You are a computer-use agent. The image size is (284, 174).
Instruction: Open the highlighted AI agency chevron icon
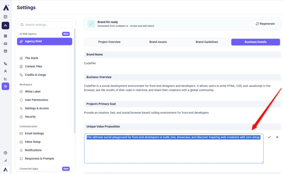click(6, 25)
